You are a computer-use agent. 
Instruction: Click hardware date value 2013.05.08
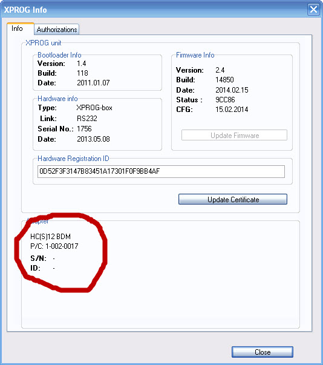93,139
